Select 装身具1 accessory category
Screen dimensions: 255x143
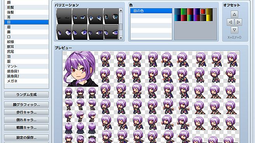pos(27,71)
